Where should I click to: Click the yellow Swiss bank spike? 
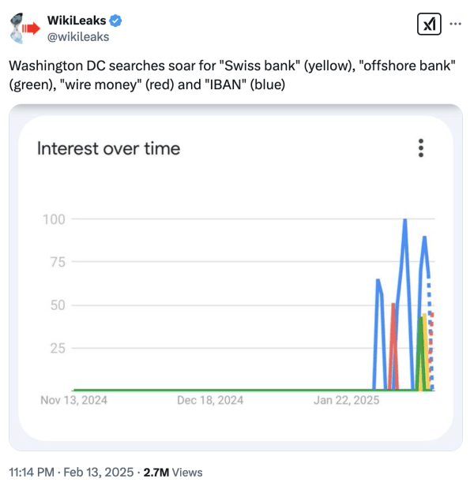tap(425, 352)
